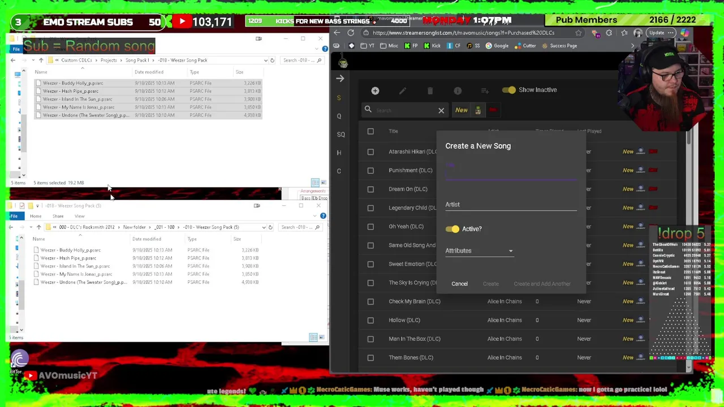Screen dimensions: 724x407
Task: Click the Artist field in the dialog
Action: tap(511, 205)
